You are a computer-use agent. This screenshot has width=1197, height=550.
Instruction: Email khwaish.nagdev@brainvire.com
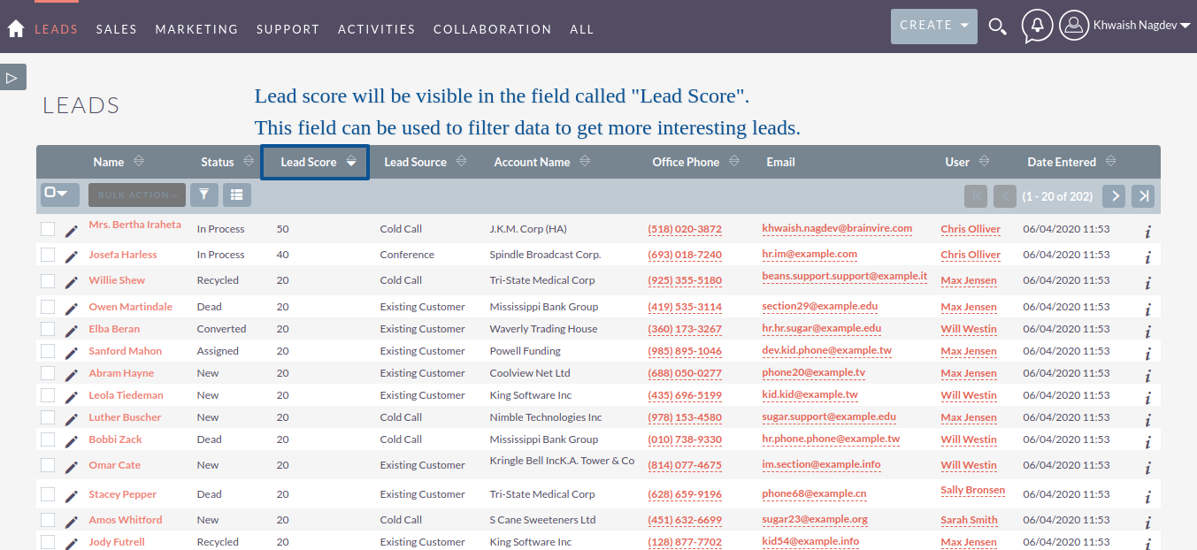(837, 228)
